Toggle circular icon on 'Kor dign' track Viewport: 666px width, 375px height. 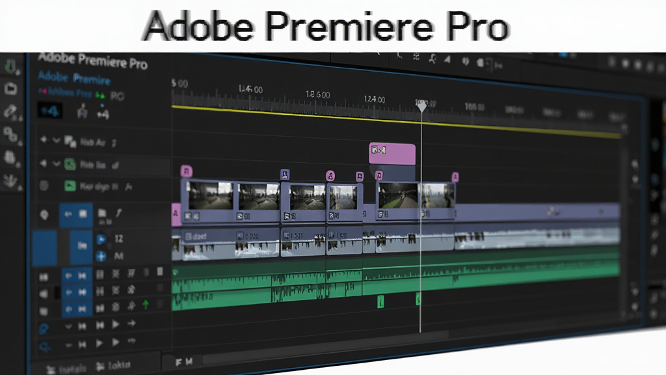tap(44, 186)
